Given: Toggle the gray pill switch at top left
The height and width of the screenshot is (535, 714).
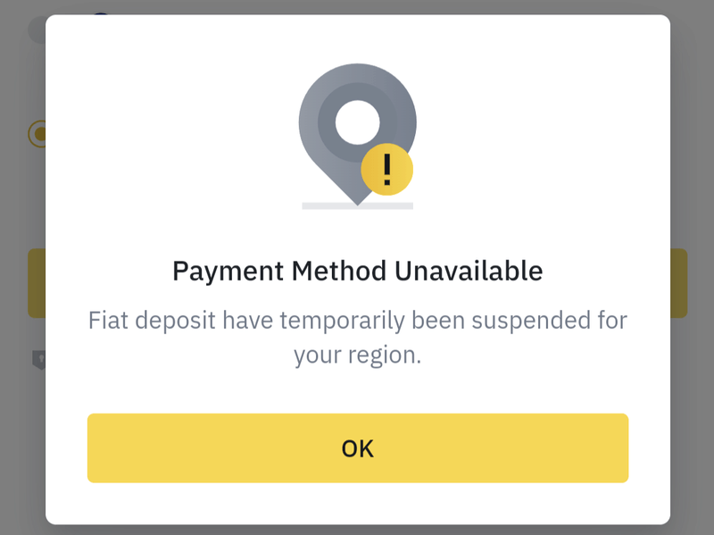Looking at the screenshot, I should point(37,30).
